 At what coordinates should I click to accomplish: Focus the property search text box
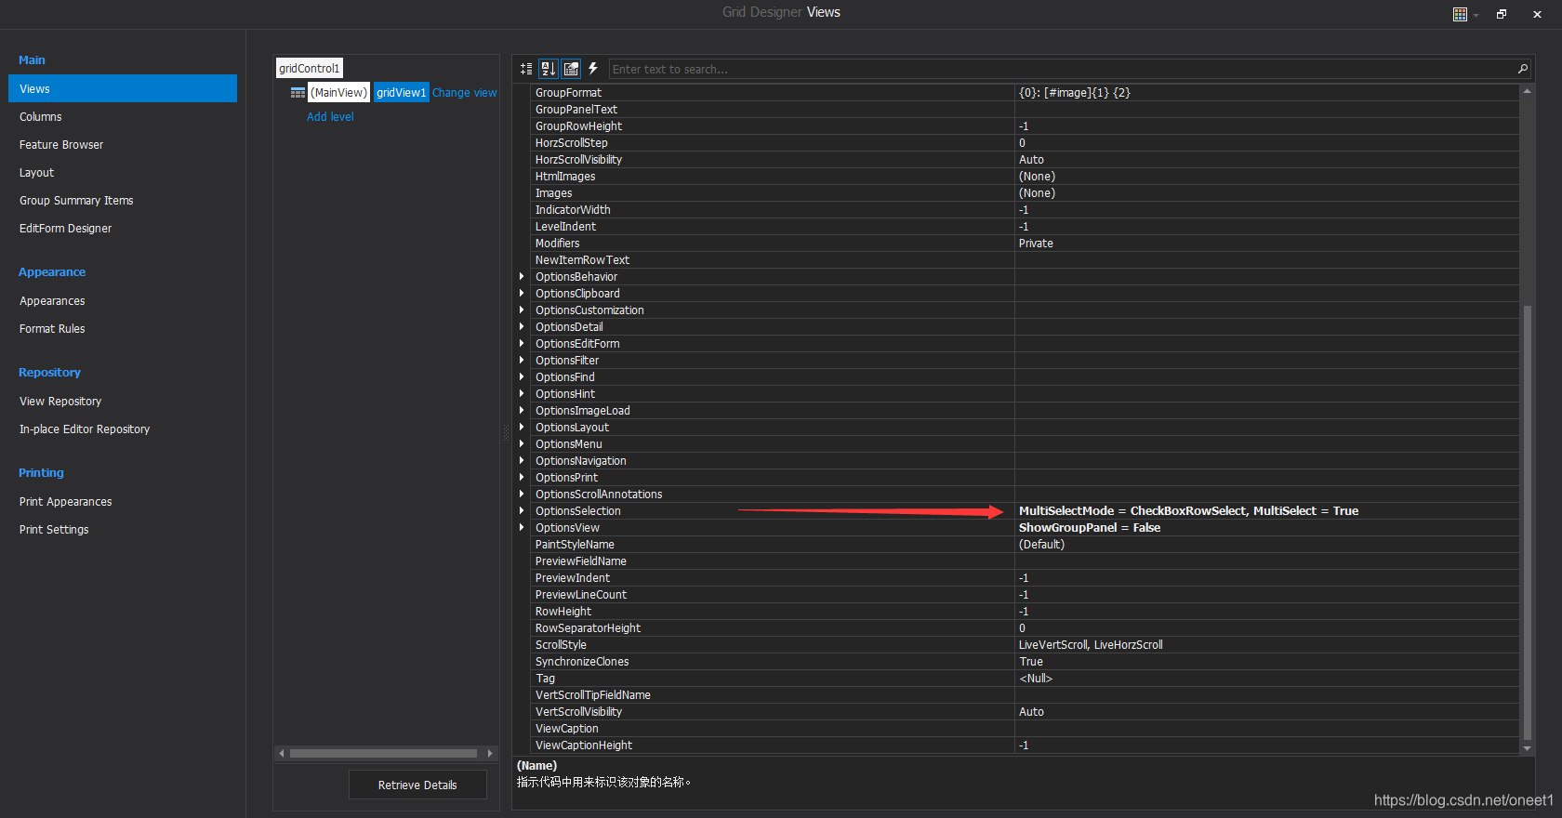(1062, 69)
